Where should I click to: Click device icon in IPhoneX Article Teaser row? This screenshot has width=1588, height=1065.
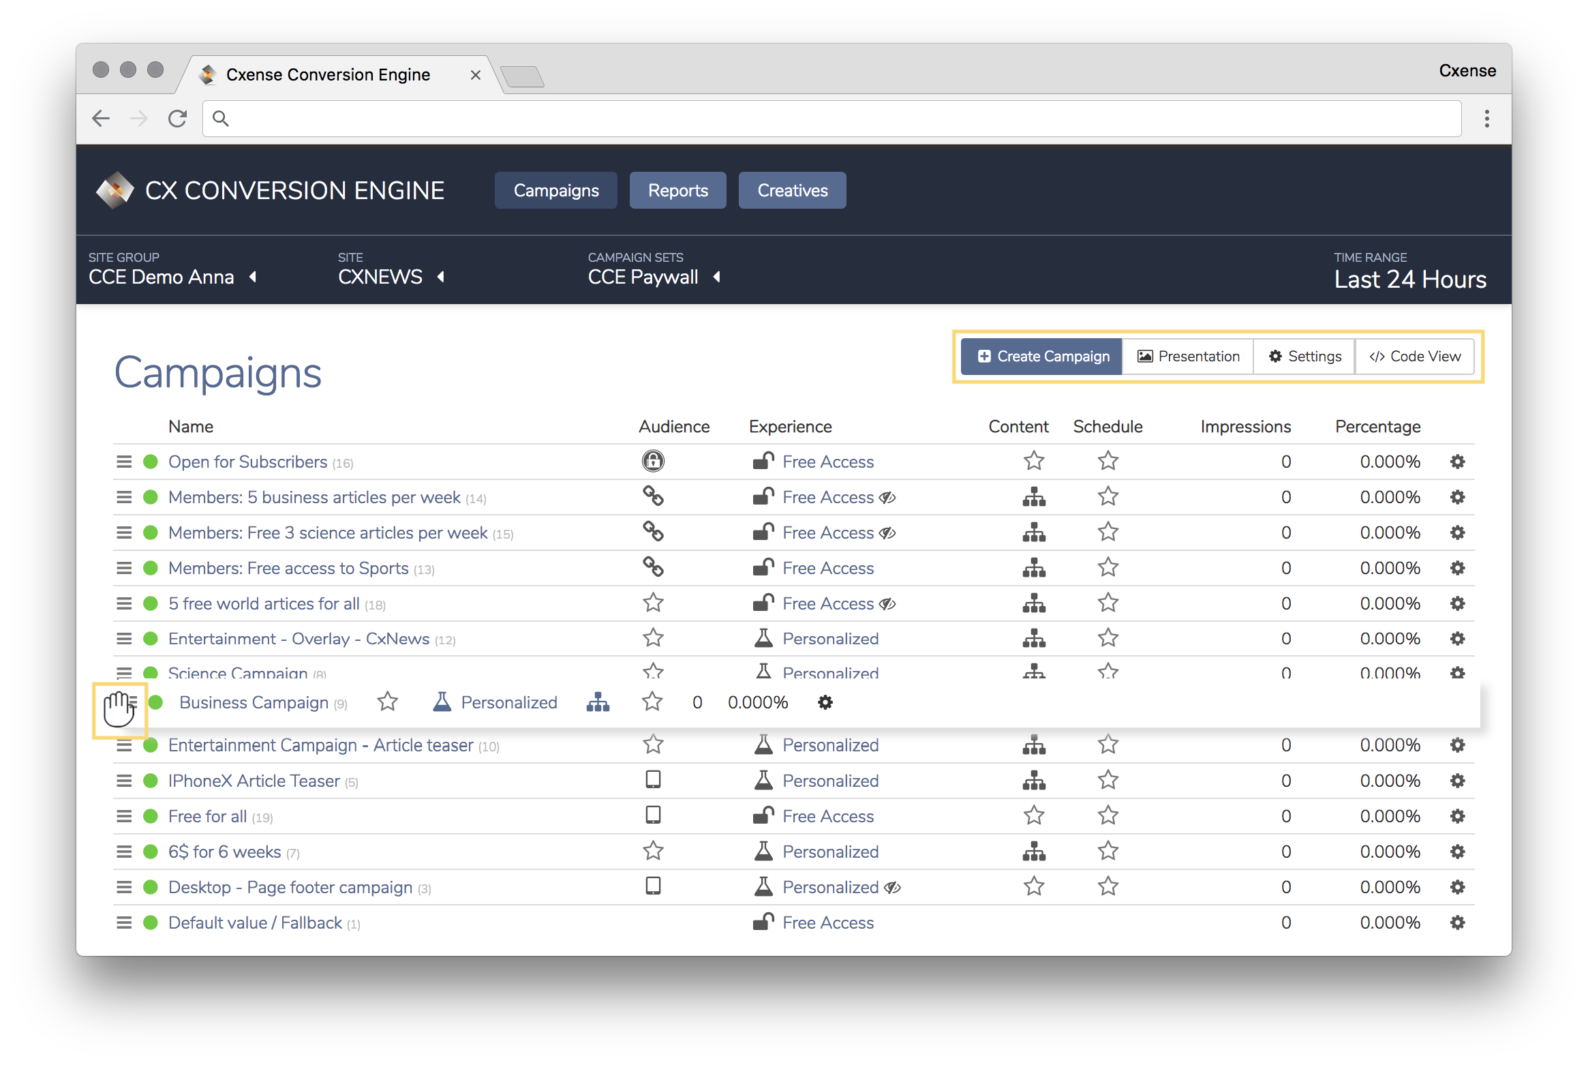coord(653,779)
